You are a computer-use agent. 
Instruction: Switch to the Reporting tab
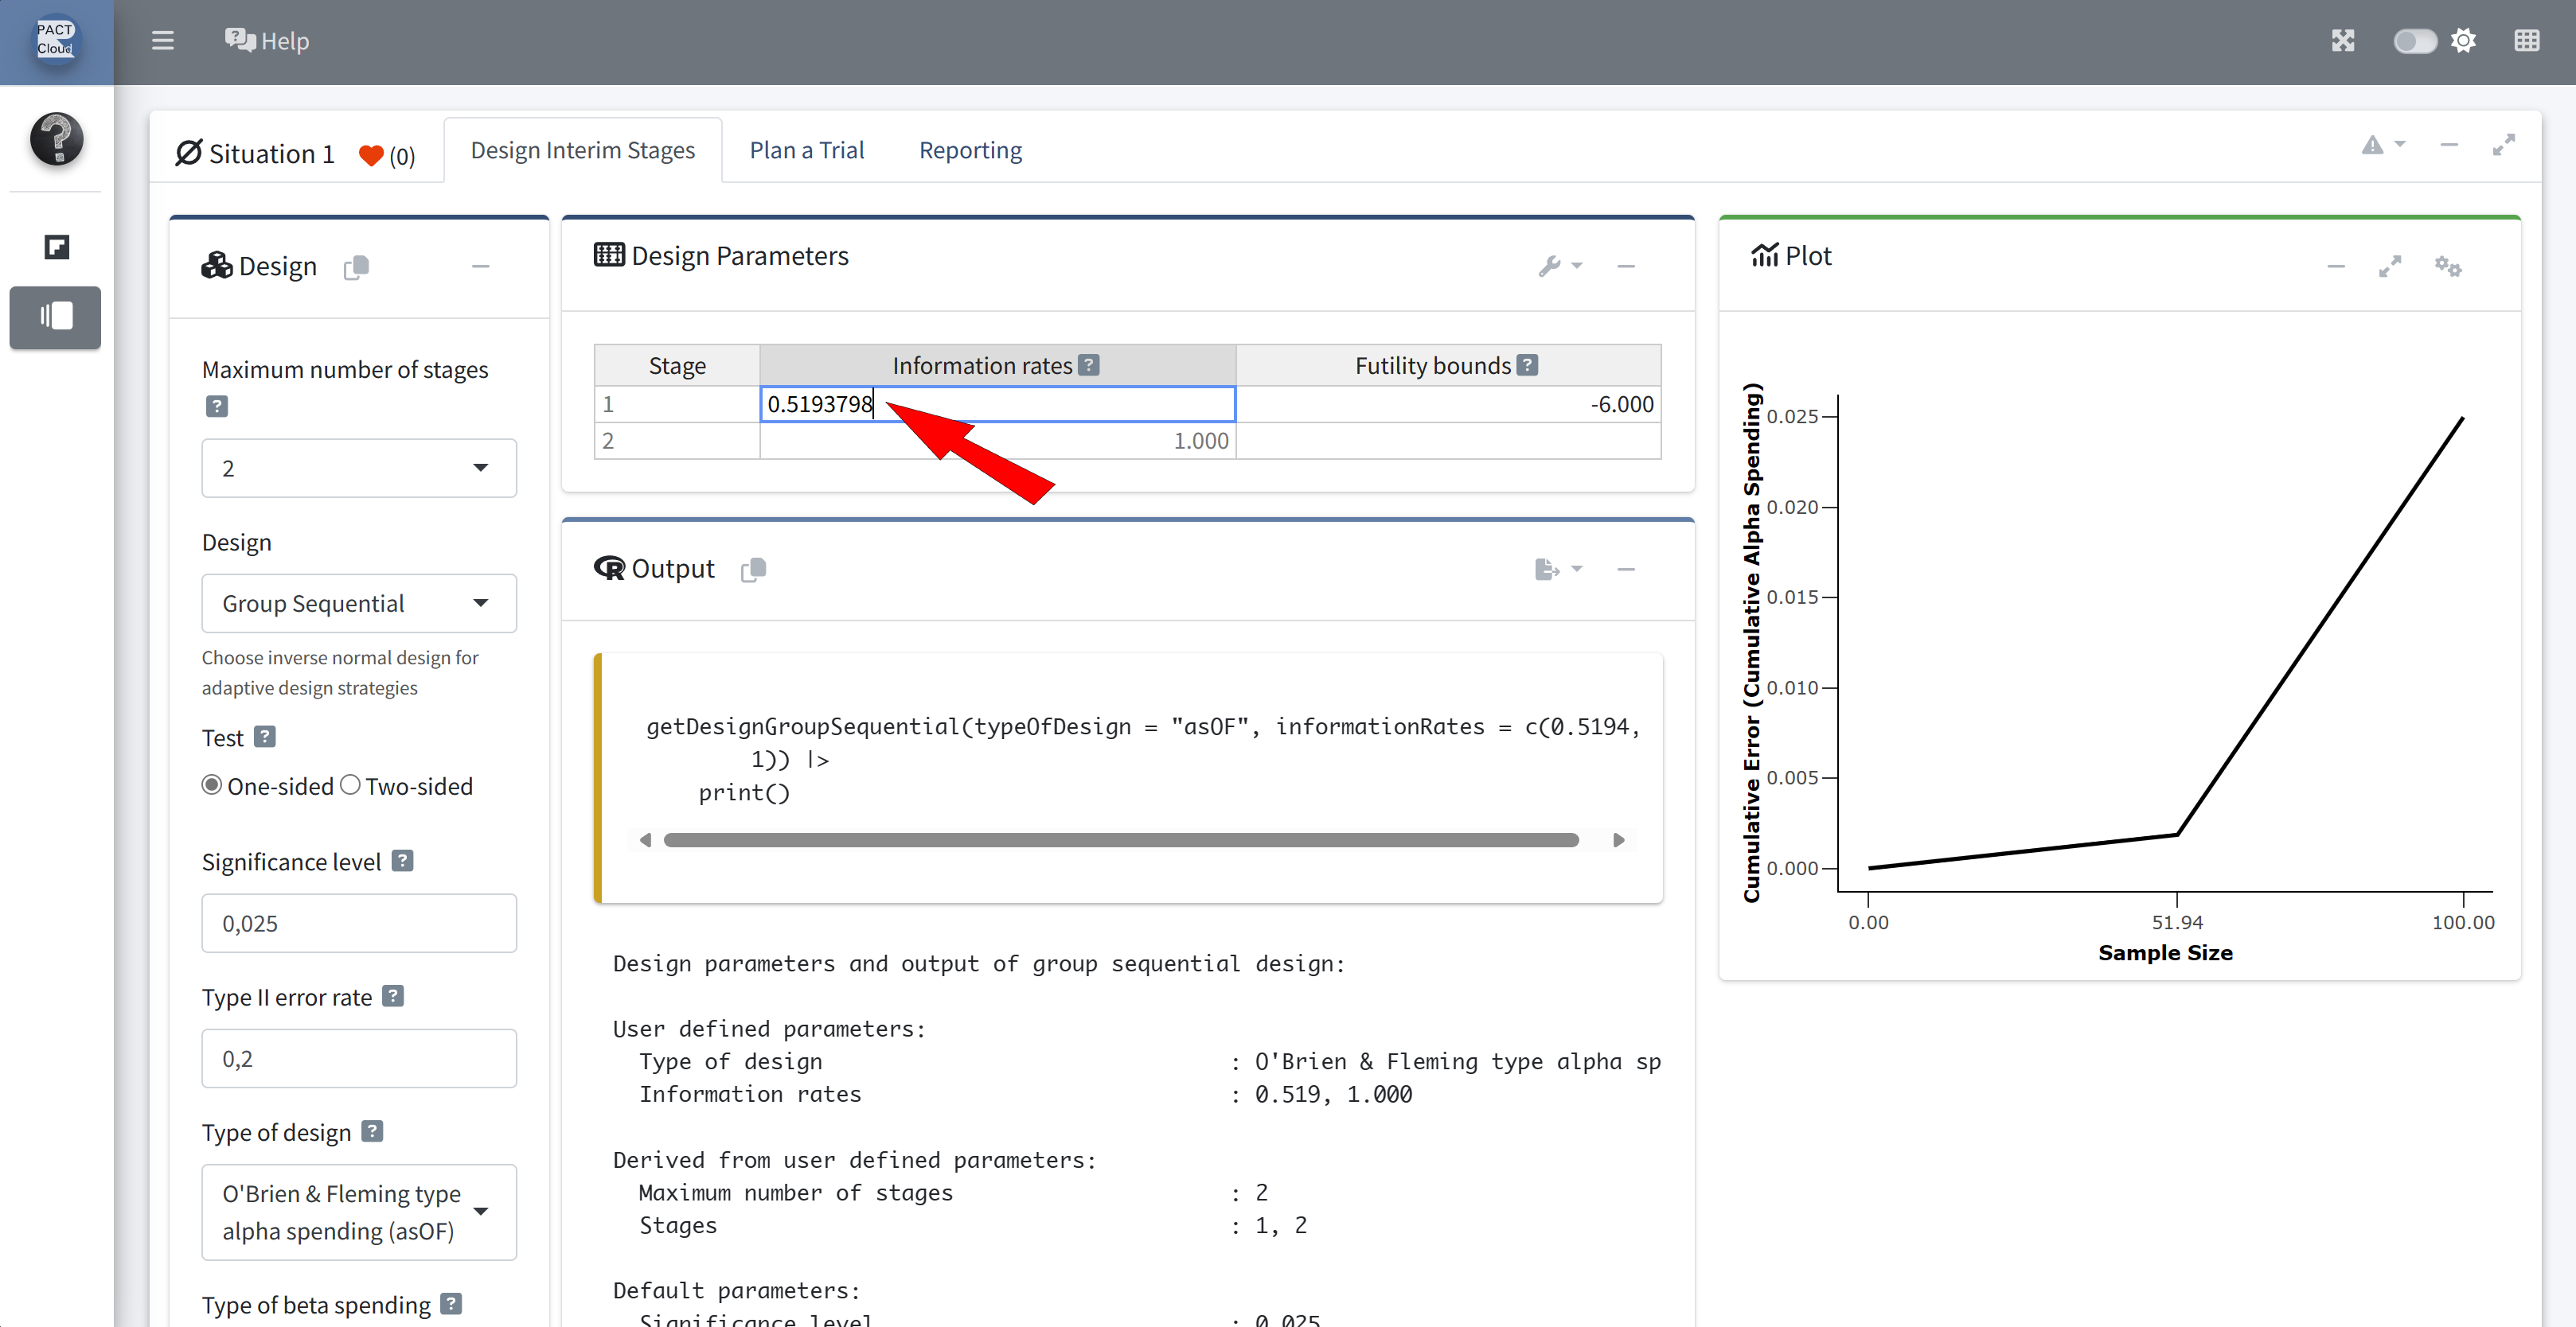(x=969, y=150)
